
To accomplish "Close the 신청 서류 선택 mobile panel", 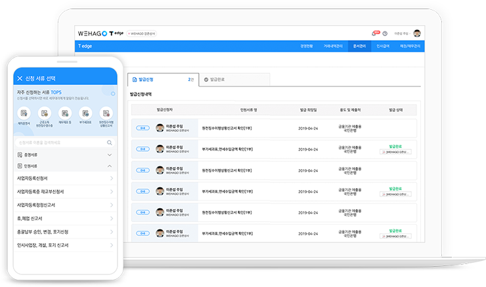I will (x=20, y=78).
